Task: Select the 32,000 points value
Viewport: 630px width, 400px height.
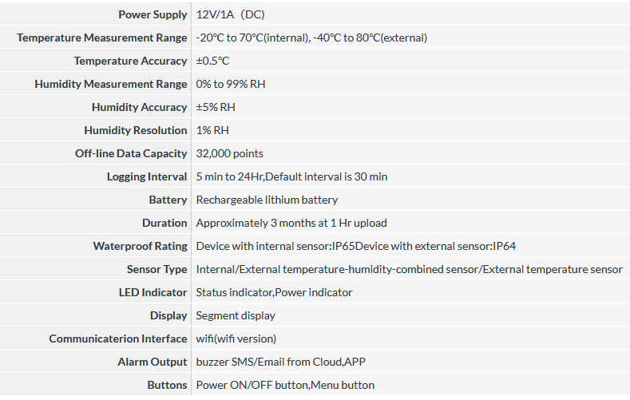Action: click(x=229, y=153)
